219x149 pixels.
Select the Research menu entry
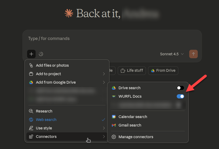point(67,111)
